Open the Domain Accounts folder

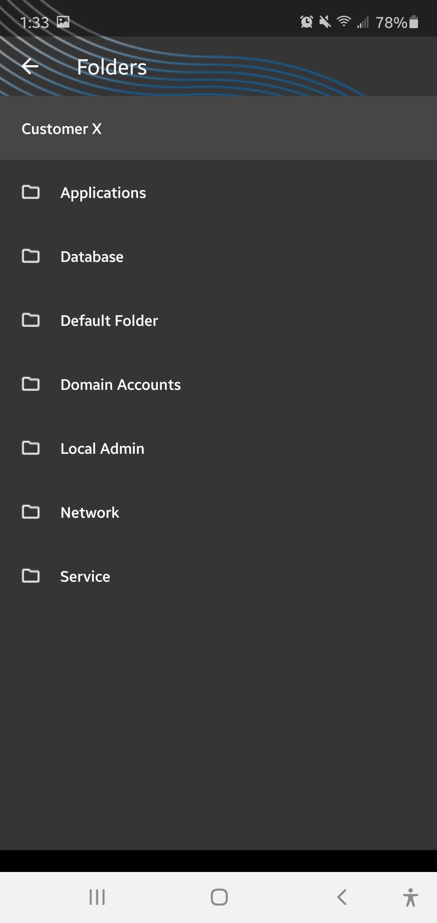[121, 385]
